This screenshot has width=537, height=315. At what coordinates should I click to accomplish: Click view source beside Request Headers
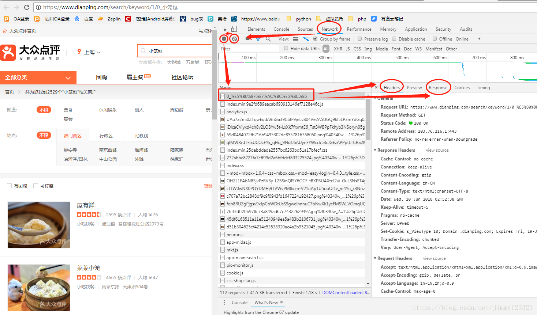tap(434, 258)
